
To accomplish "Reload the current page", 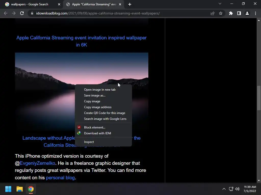I will (x=22, y=13).
